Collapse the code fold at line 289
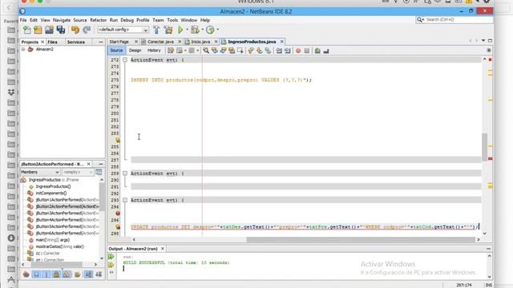Image resolution: width=513 pixels, height=288 pixels. coord(125,174)
